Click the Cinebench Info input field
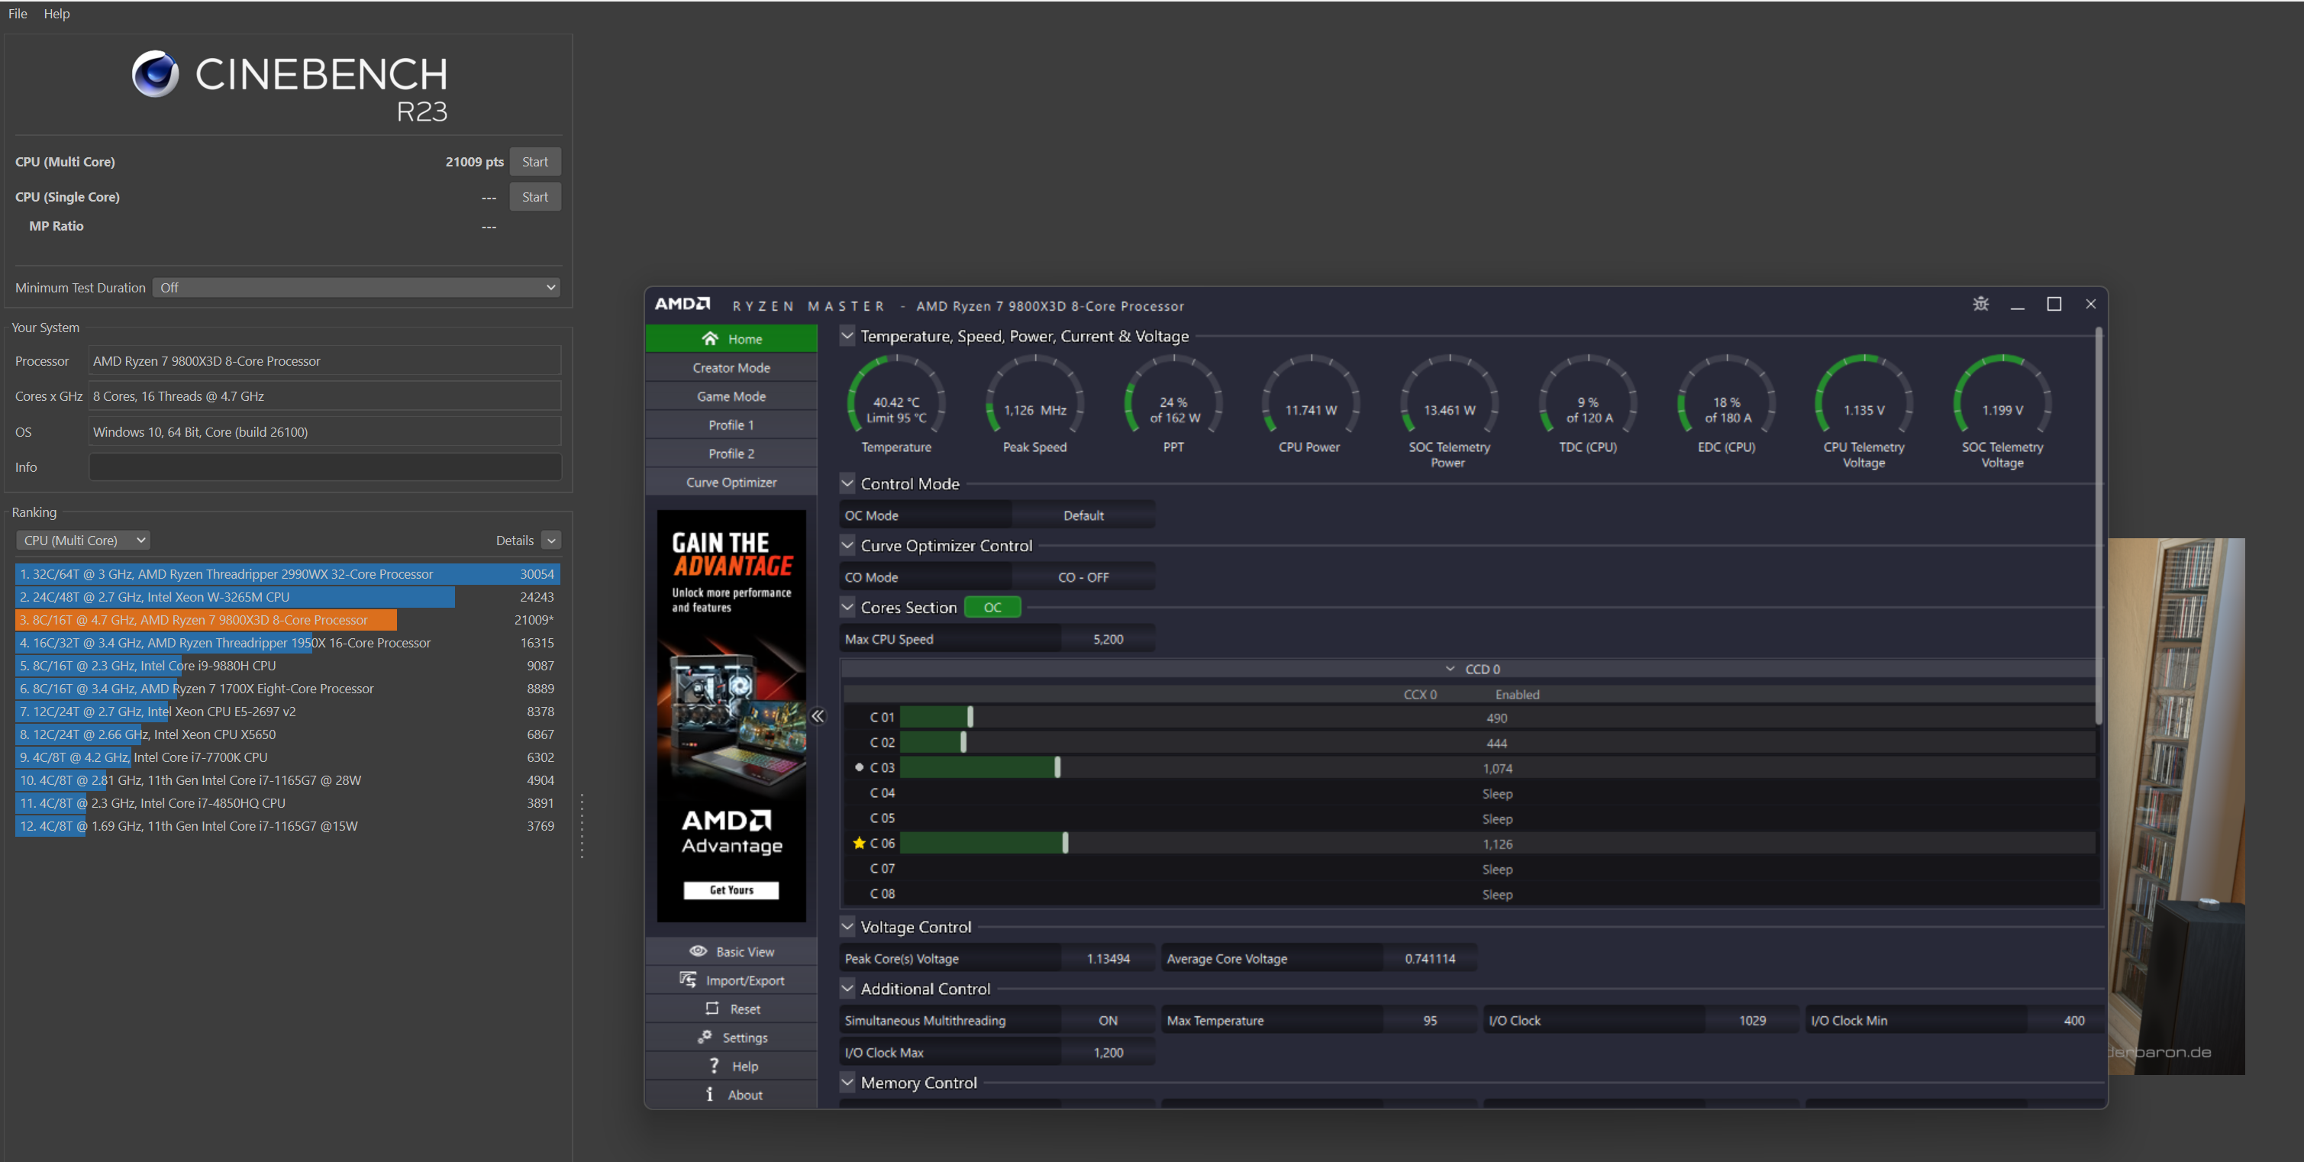Image resolution: width=2304 pixels, height=1162 pixels. coord(324,467)
